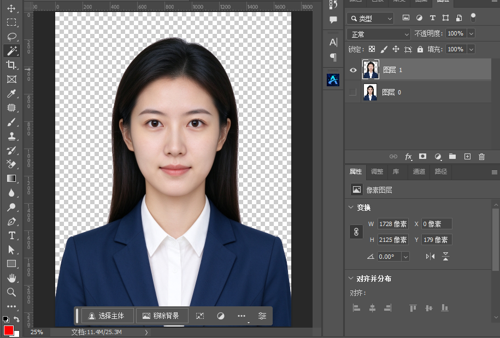Viewport: 500px width, 338px height.
Task: Select the Frame tool
Action: pyautogui.click(x=11, y=79)
